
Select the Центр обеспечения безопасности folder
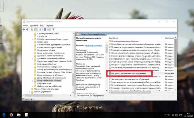pyautogui.click(x=52, y=78)
